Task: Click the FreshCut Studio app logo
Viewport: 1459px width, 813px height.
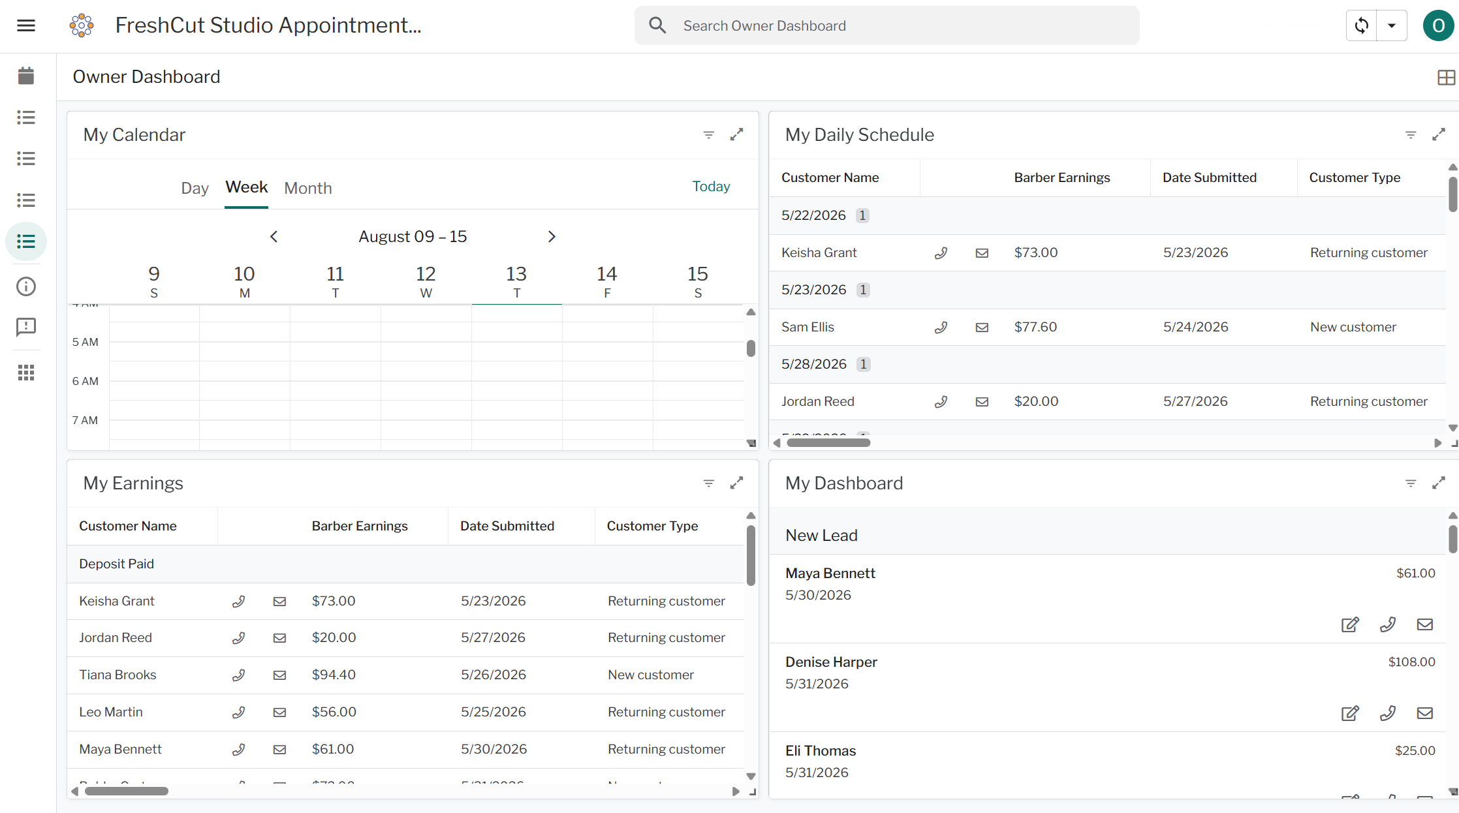Action: (82, 25)
